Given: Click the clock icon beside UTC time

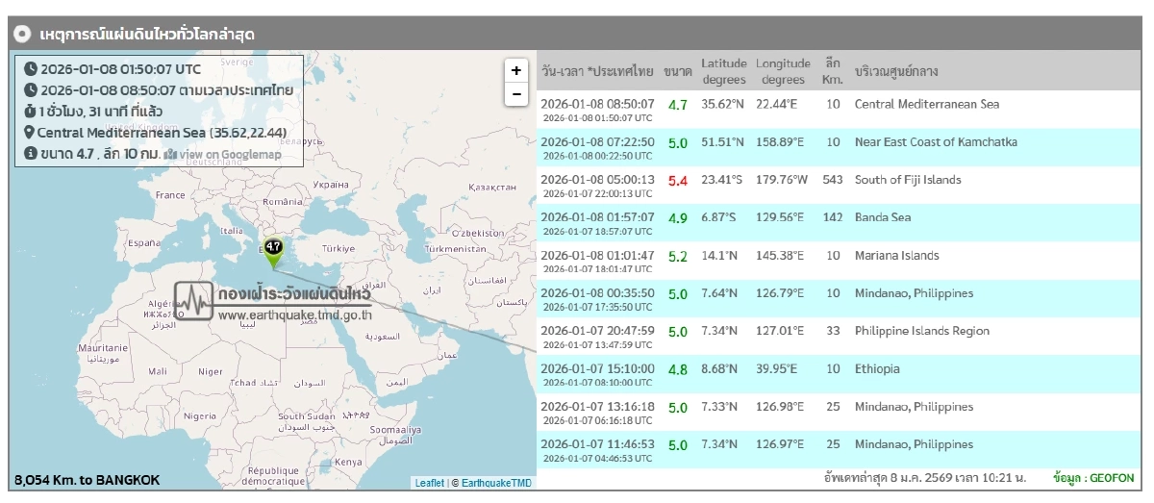Looking at the screenshot, I should point(31,68).
